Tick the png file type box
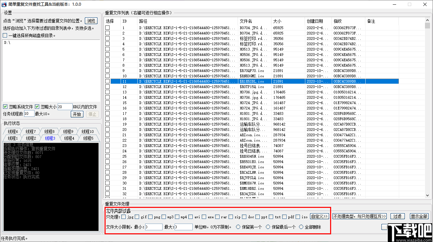Viewport: 433px width, 242px height. pos(150,217)
